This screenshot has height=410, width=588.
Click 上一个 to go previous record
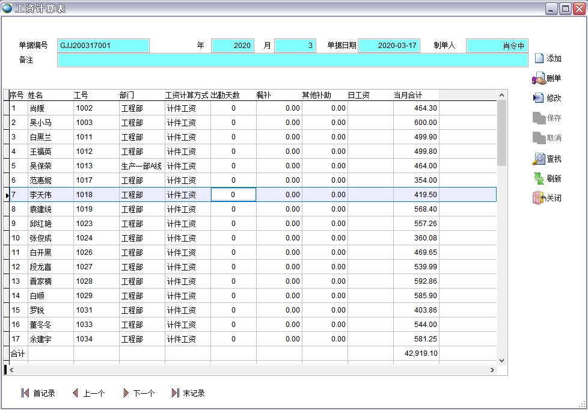[x=89, y=392]
